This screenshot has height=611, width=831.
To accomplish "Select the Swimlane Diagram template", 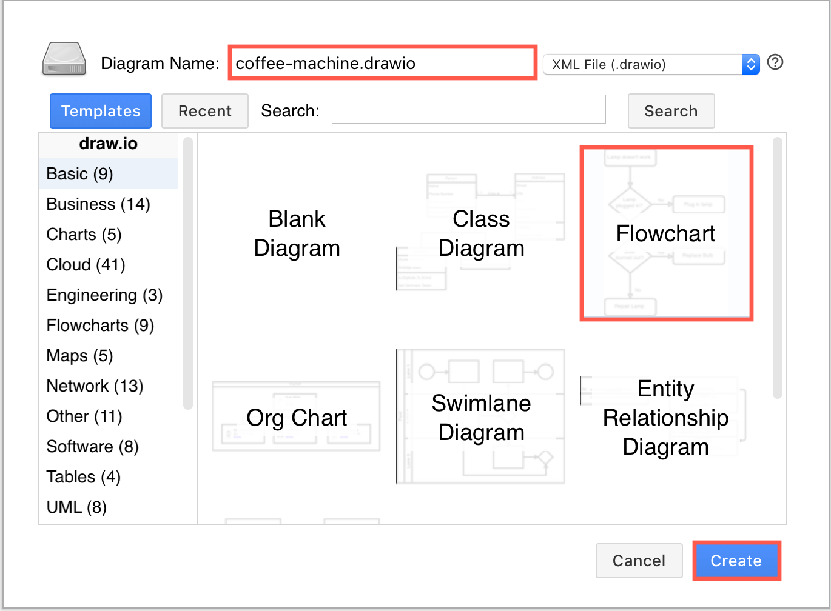I will [480, 416].
